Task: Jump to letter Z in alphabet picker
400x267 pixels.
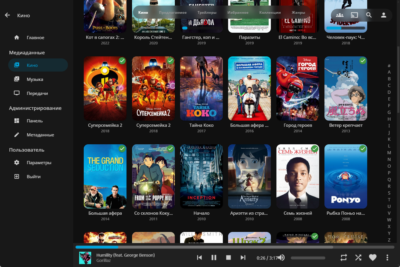Action: pyautogui.click(x=389, y=240)
